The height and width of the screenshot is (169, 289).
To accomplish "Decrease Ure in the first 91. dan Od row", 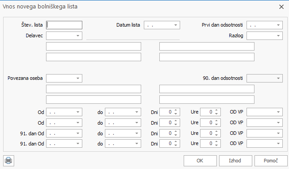I will [x=216, y=135].
